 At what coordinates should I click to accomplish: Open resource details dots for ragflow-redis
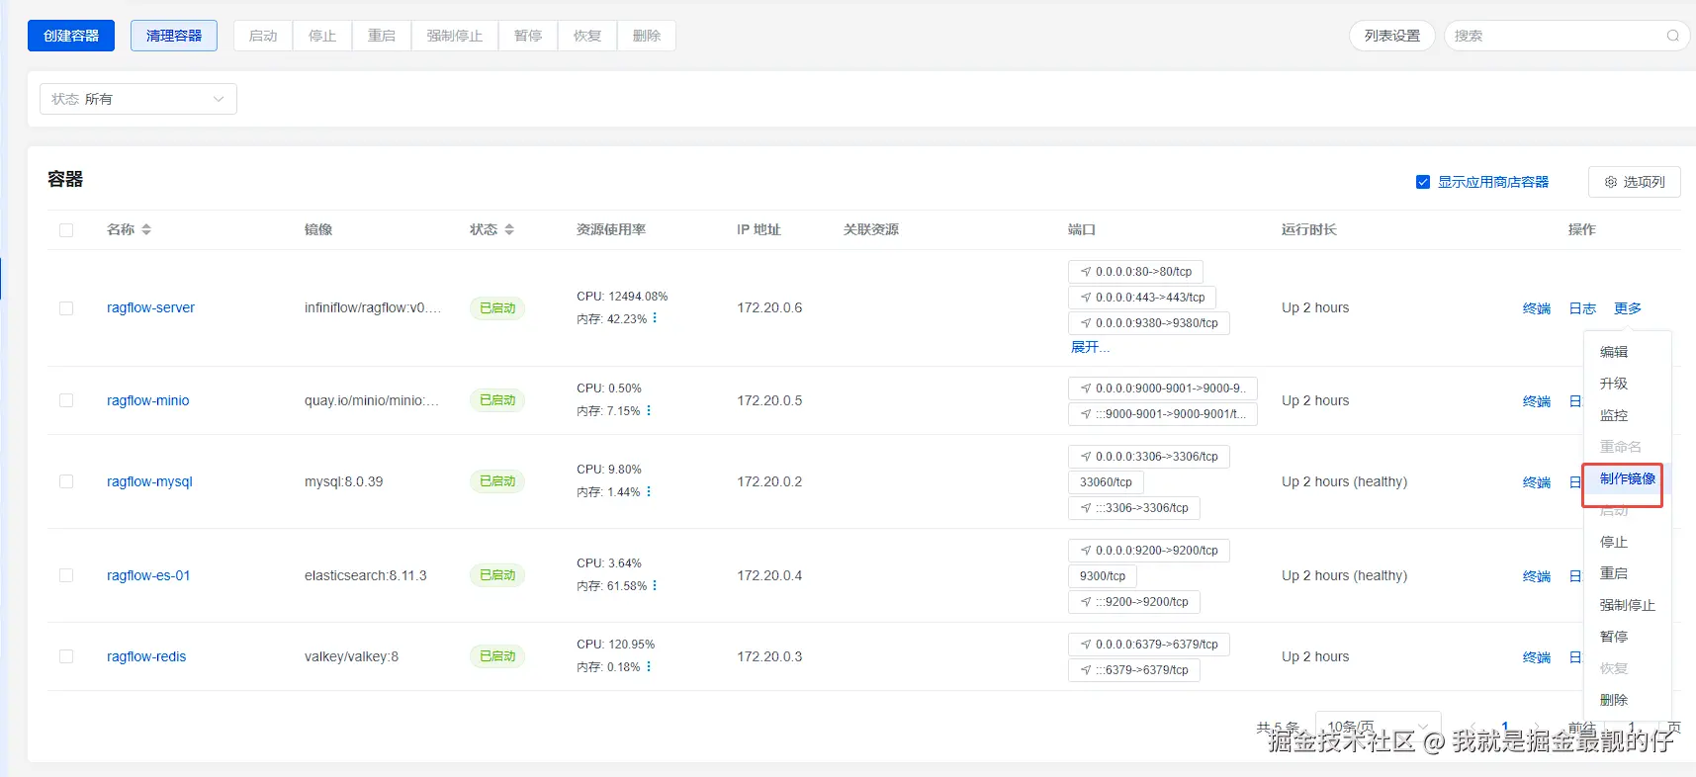pyautogui.click(x=649, y=666)
